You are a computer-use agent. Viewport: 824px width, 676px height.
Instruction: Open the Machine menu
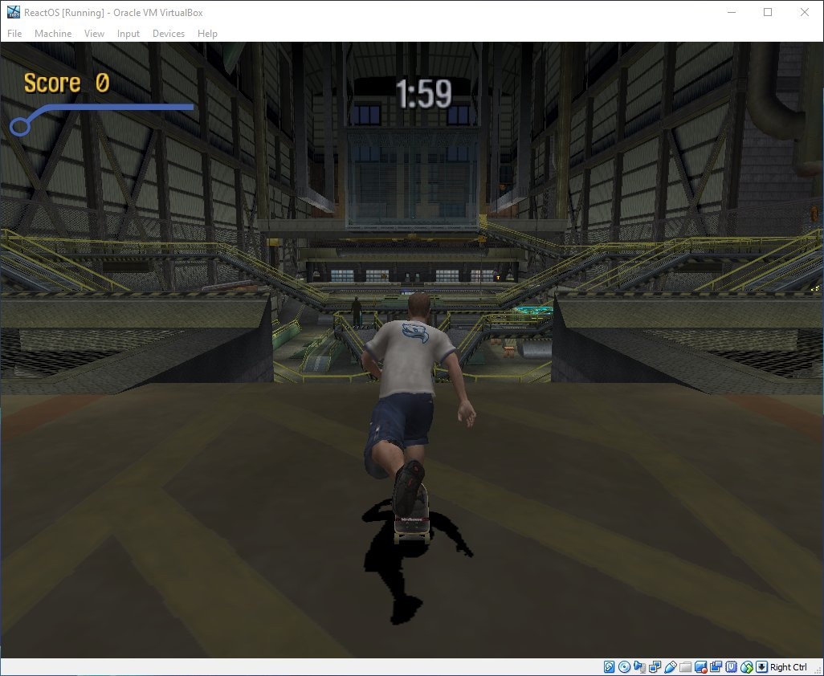click(x=53, y=34)
